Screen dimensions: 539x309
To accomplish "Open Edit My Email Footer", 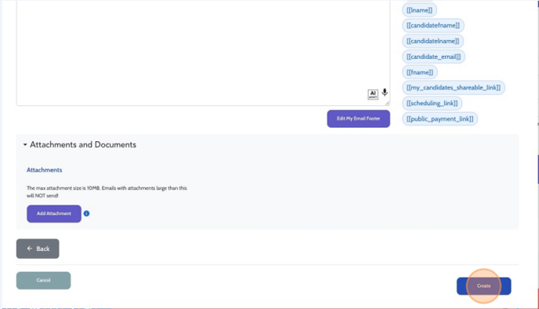I will (x=359, y=118).
